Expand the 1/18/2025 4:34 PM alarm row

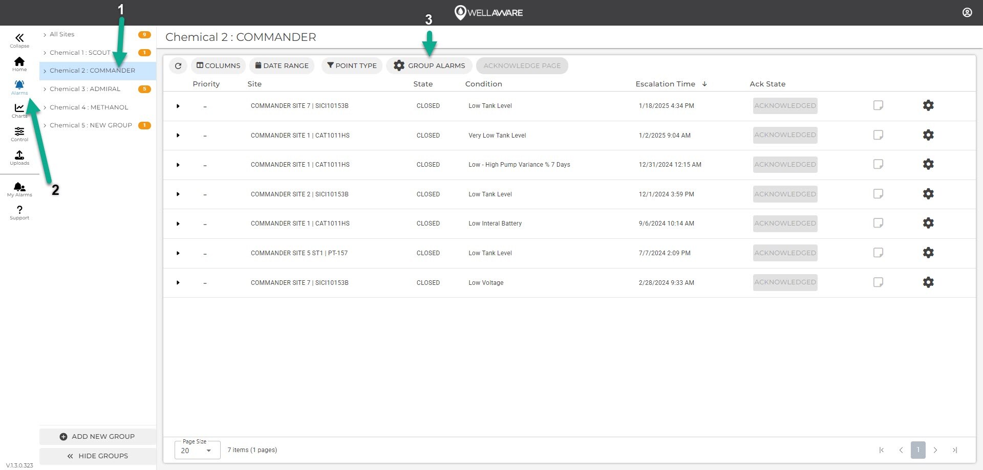pyautogui.click(x=178, y=106)
